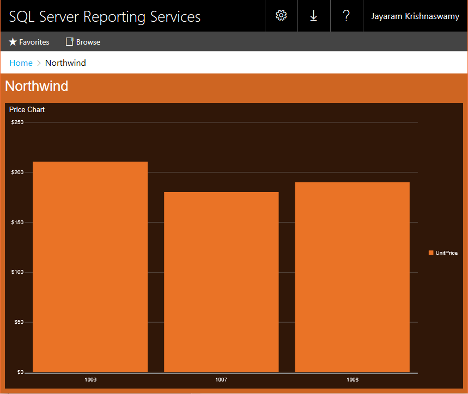The image size is (468, 394).
Task: Open the Jayaram Krishnaswamy account menu
Action: pyautogui.click(x=415, y=16)
